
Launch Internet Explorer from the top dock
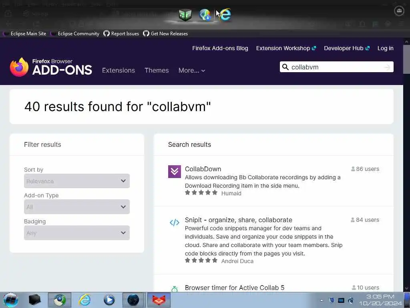coord(225,15)
